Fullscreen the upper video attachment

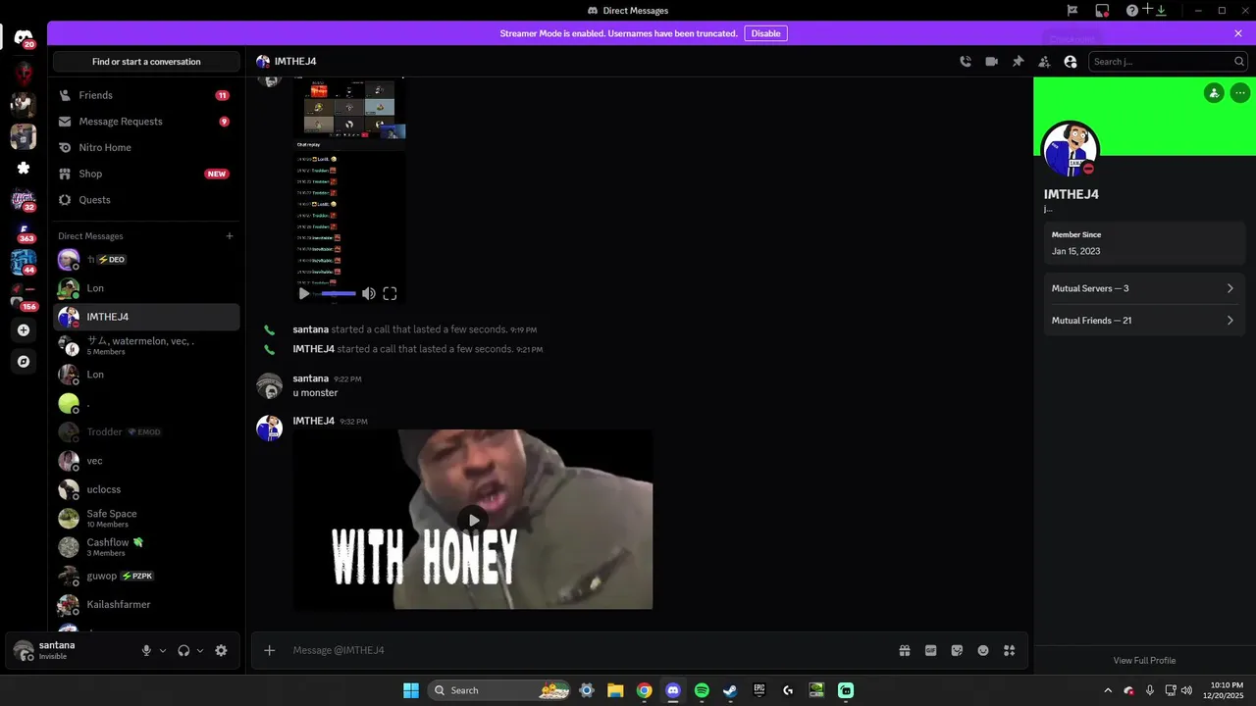click(390, 293)
